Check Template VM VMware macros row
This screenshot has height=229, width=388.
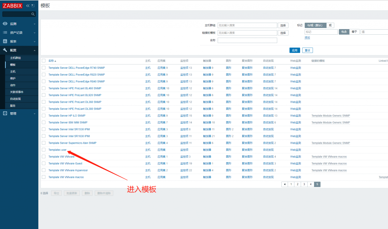coord(44,177)
